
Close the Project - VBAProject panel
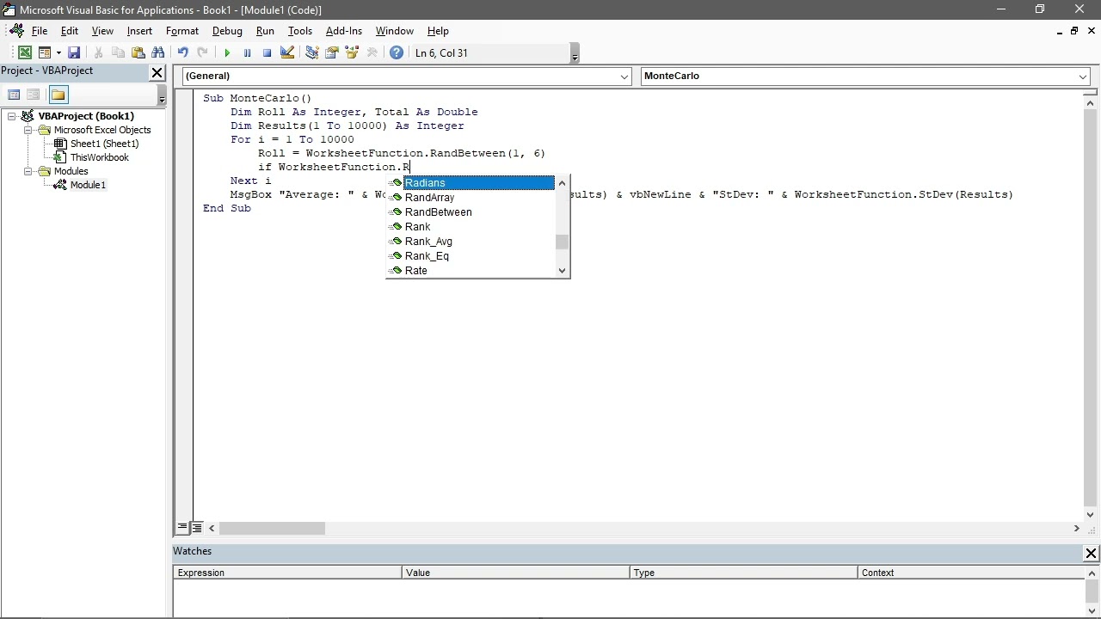157,73
